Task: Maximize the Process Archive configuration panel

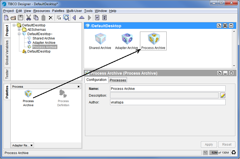Action: (x=231, y=73)
